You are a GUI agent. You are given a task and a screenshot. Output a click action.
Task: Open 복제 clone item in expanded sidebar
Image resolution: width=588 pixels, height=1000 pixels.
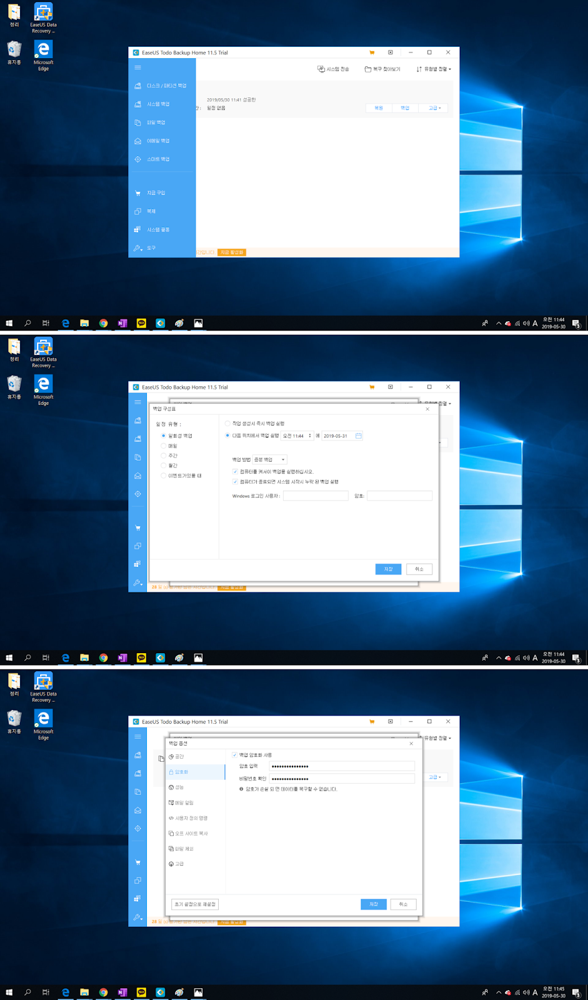click(x=146, y=211)
